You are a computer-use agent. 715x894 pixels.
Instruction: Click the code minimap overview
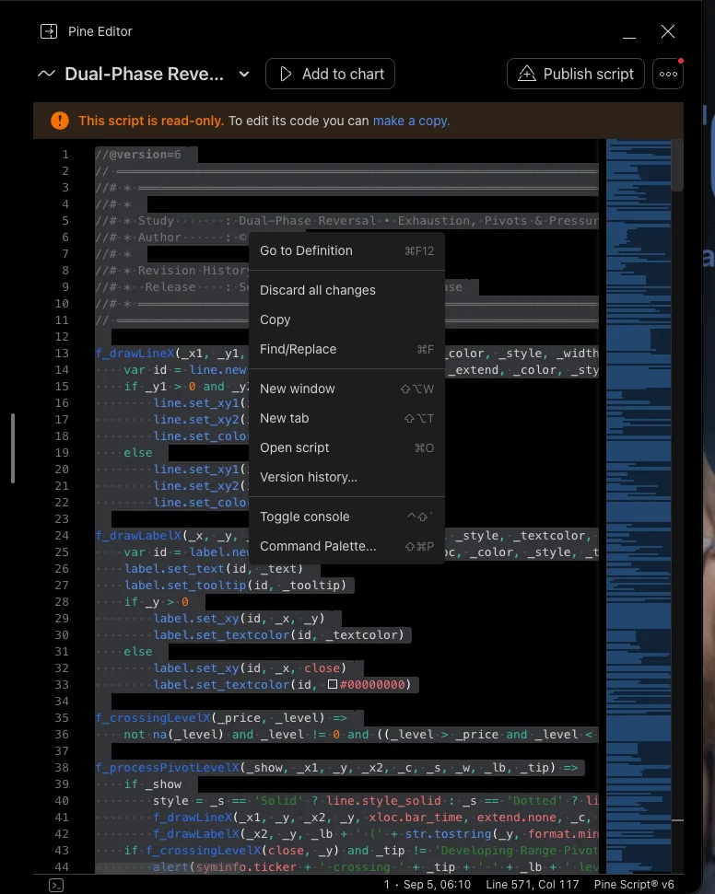(x=638, y=505)
